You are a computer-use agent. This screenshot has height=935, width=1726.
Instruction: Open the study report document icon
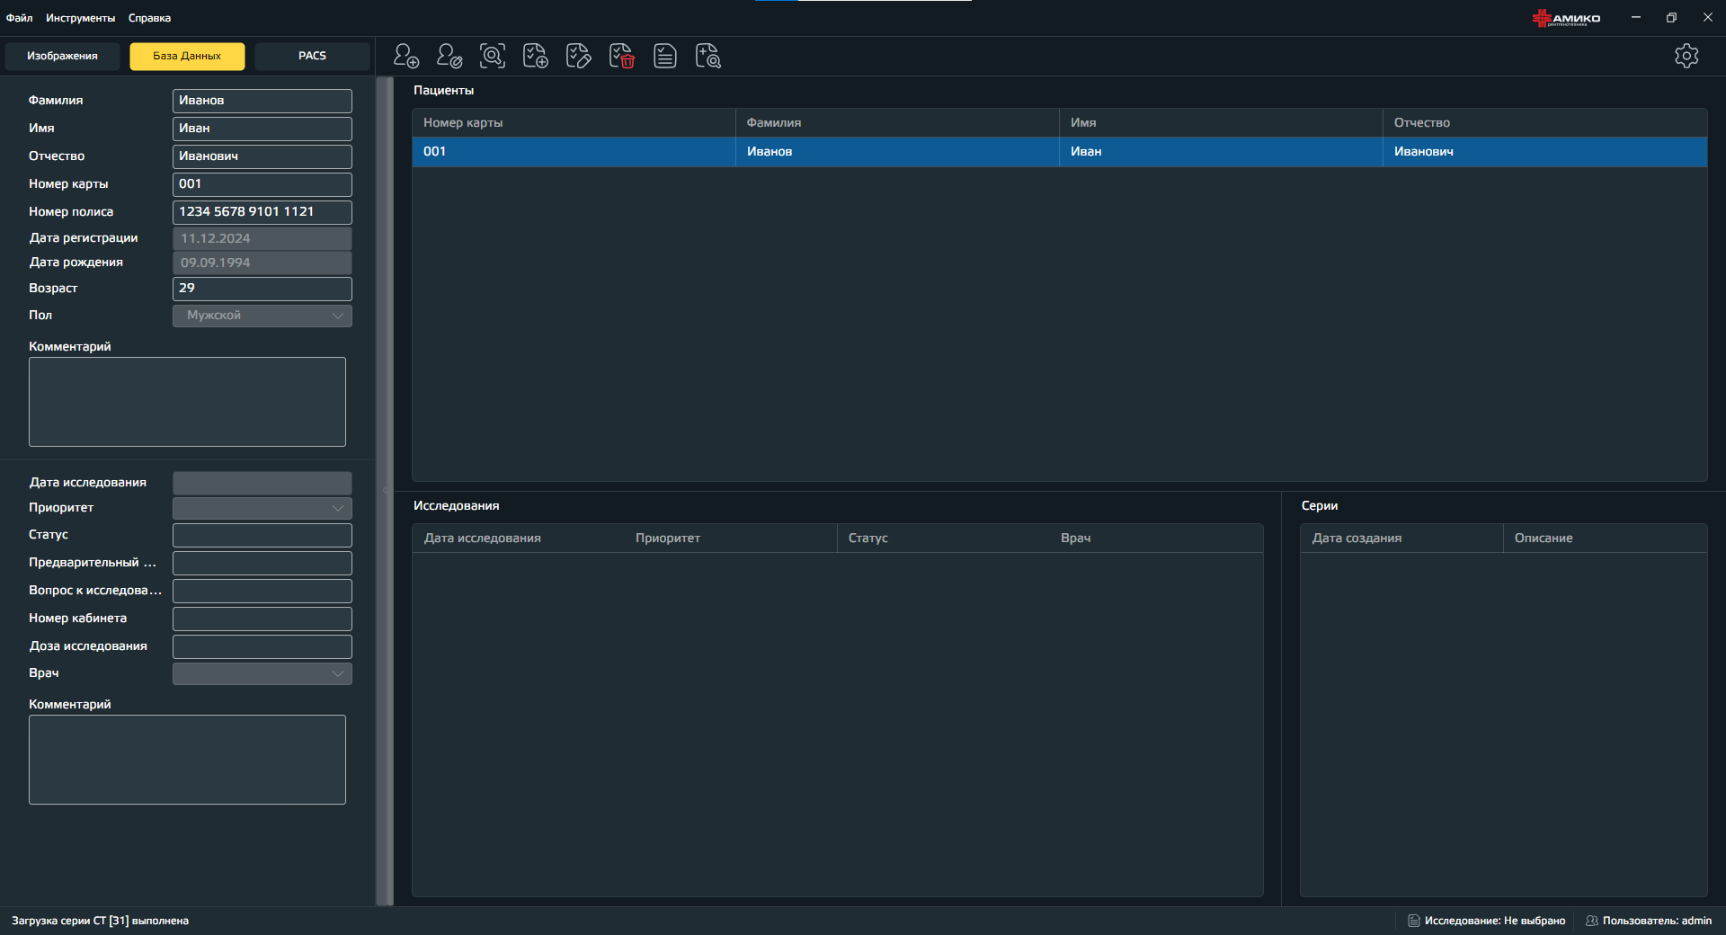tap(665, 56)
